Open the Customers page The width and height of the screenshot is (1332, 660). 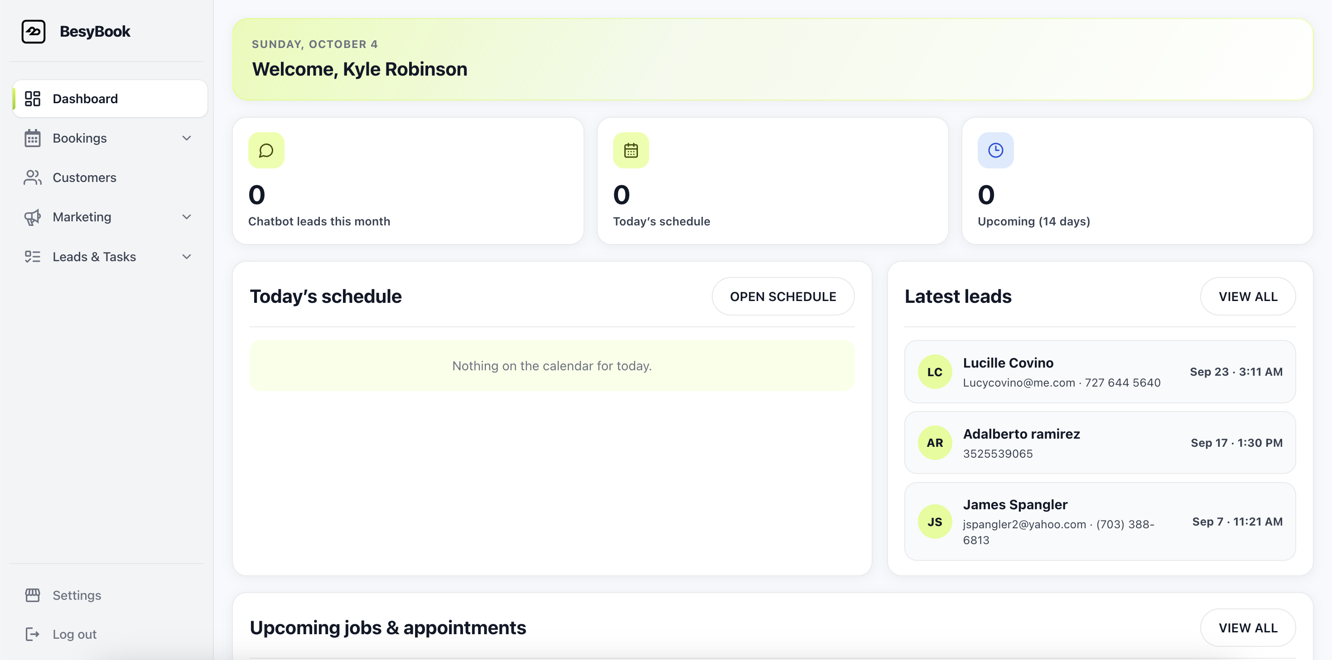point(110,177)
